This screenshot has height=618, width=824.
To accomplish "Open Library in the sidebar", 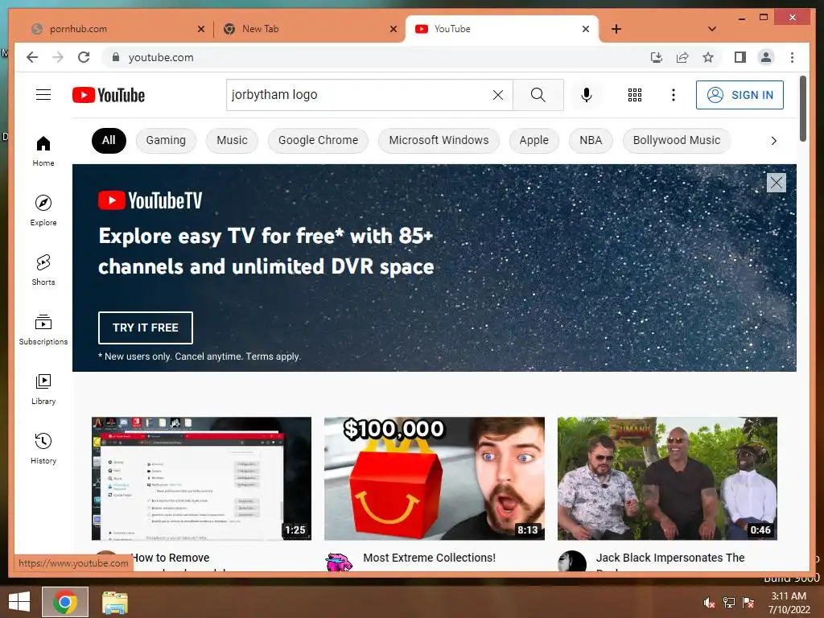I will pyautogui.click(x=43, y=389).
